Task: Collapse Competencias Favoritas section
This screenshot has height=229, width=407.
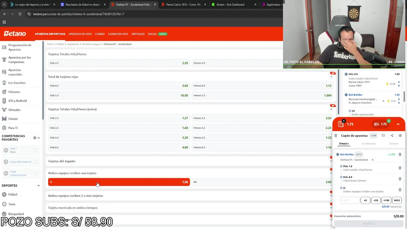Action: click(38, 138)
